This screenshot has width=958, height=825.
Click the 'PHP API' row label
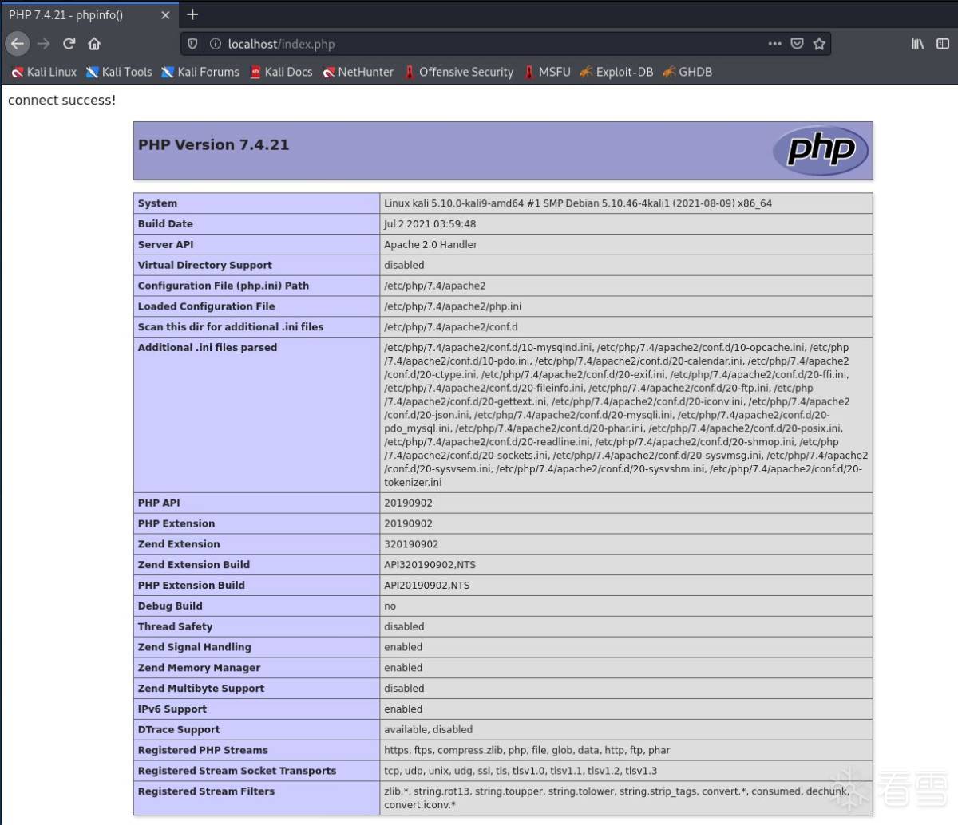pos(159,503)
